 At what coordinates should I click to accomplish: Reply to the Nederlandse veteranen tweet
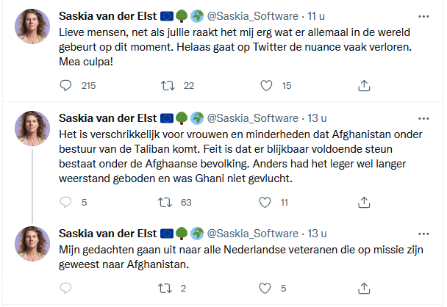pos(66,289)
